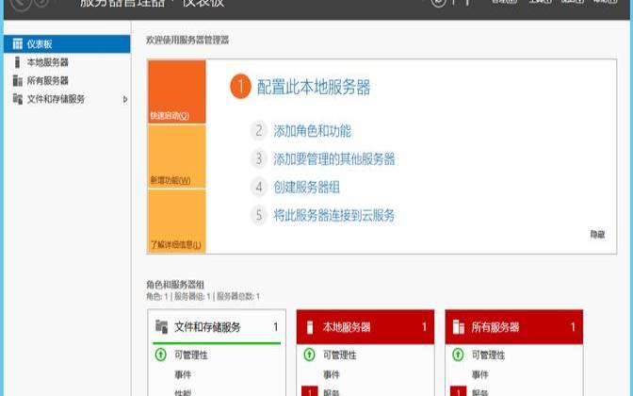Click the 文件和存储服务 sidebar icon
The width and height of the screenshot is (633, 396).
[17, 99]
